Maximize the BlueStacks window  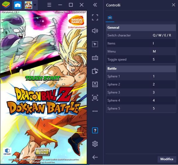pos(71,5)
